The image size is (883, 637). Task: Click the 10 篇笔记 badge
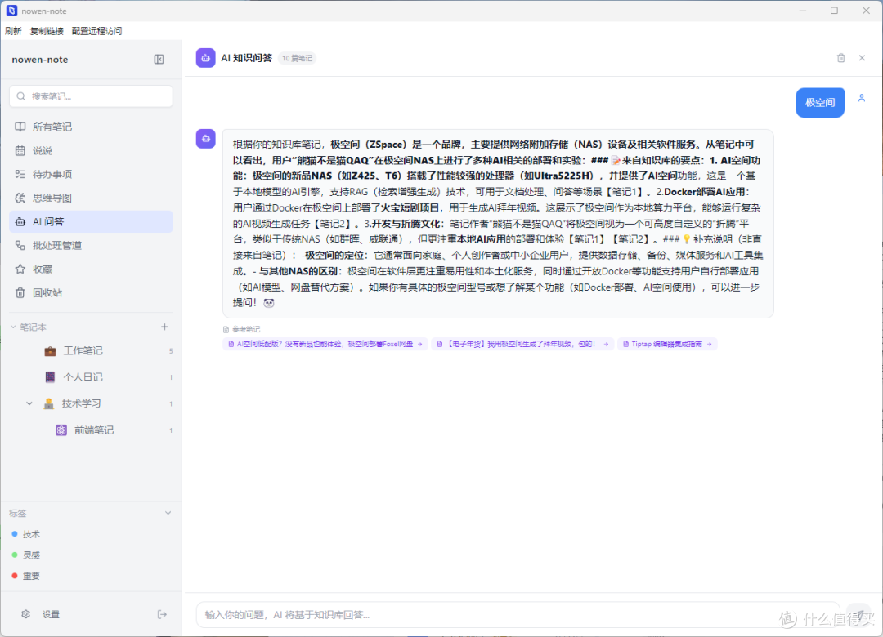tap(297, 58)
